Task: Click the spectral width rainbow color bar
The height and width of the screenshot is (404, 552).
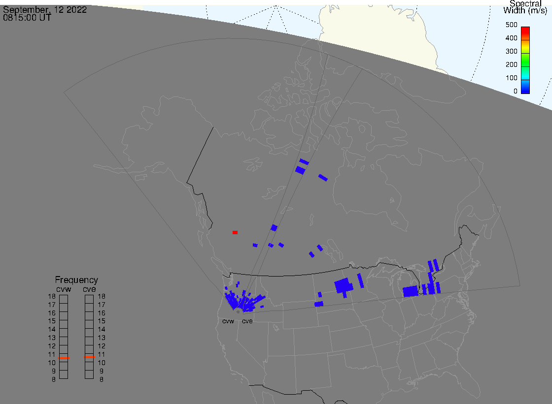Action: click(525, 60)
